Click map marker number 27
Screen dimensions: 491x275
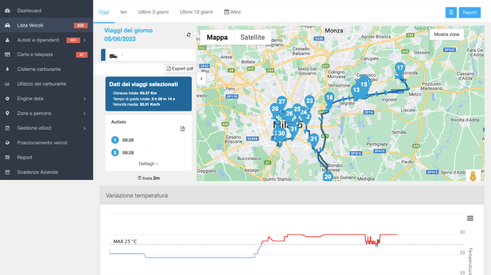click(282, 102)
